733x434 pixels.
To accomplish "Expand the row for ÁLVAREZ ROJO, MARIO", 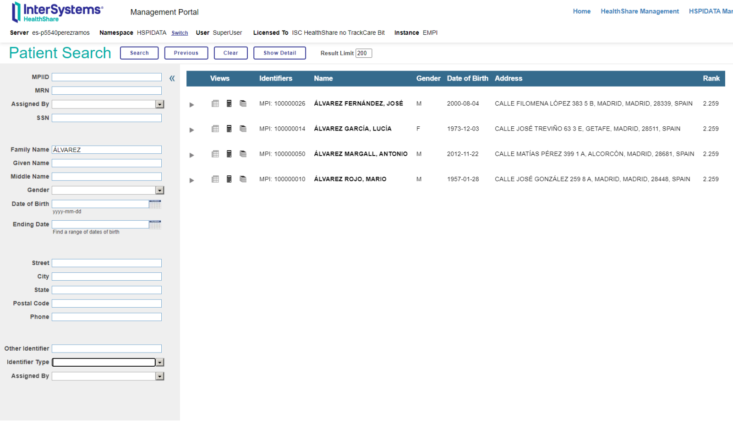I will point(191,180).
